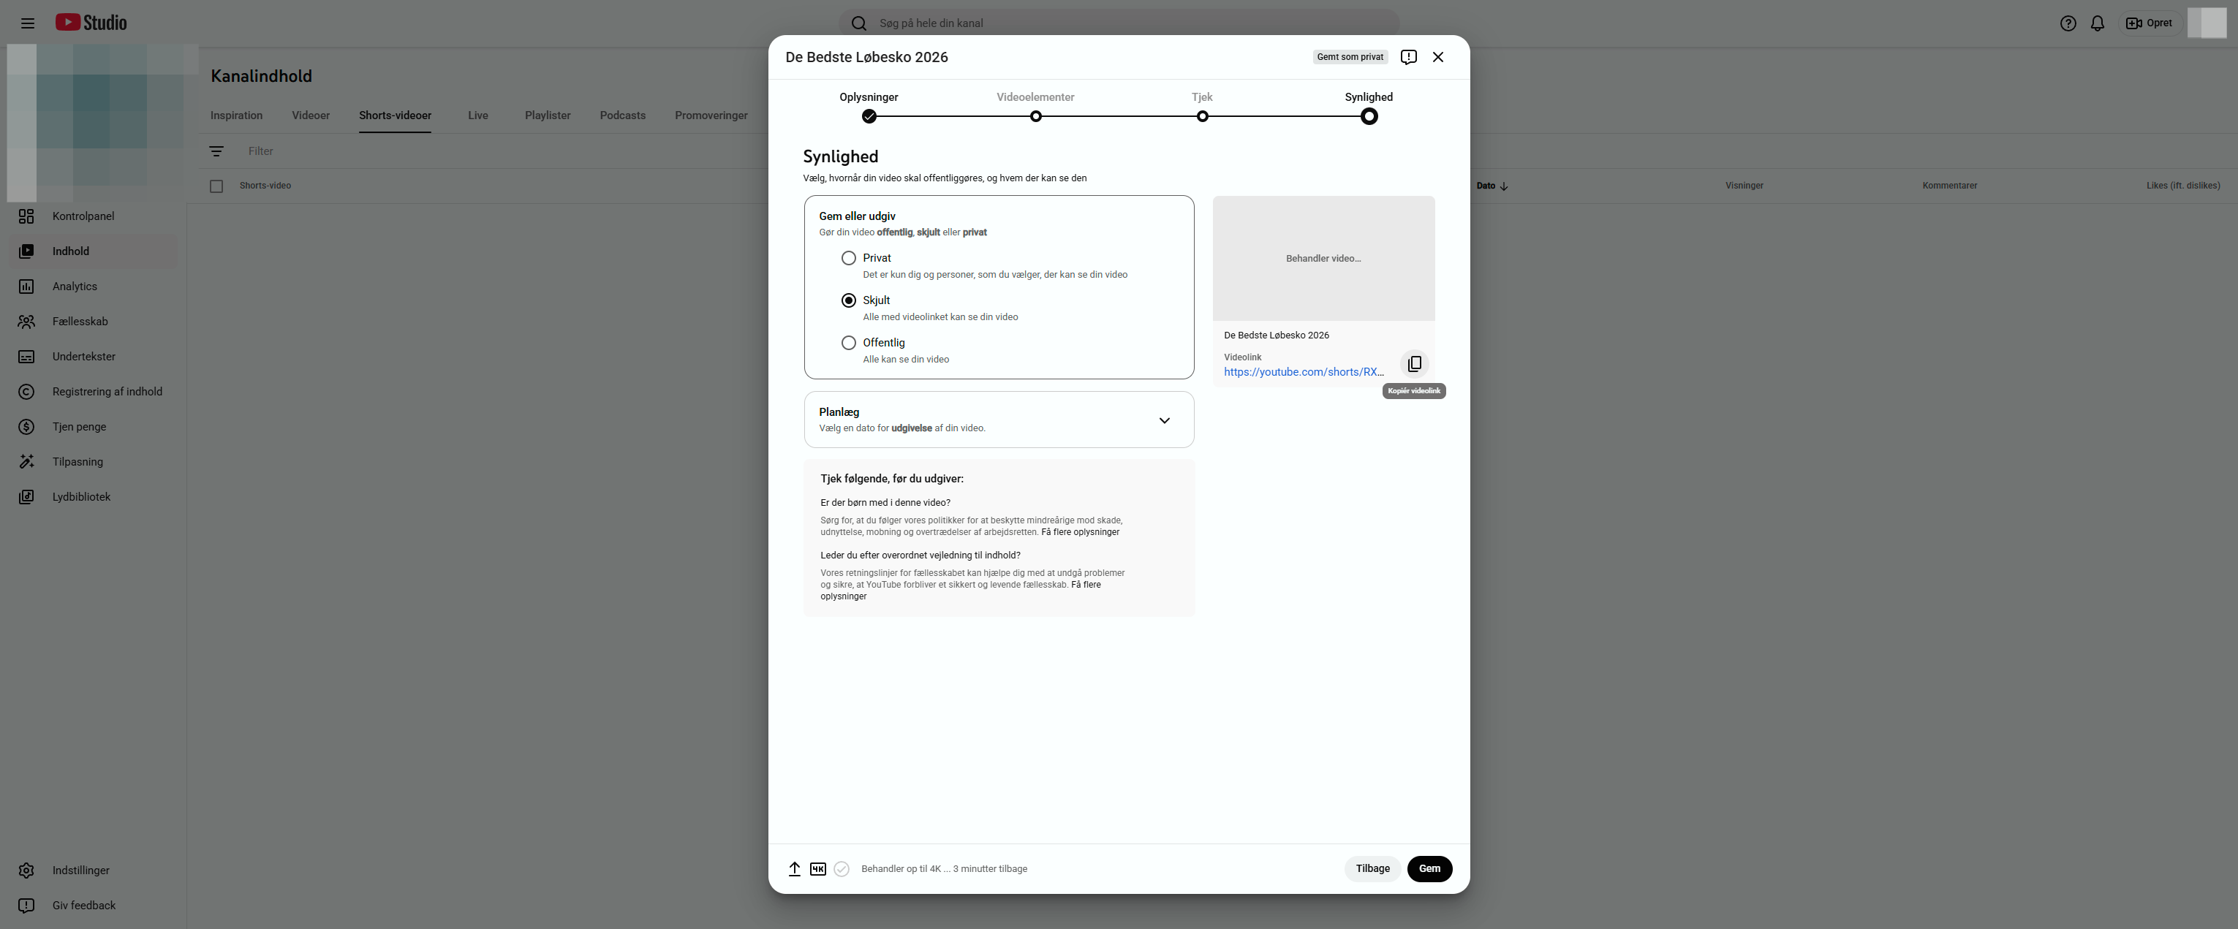Viewport: 2238px width, 929px height.
Task: Click the send feedback icon in the dialog header
Action: point(1408,57)
